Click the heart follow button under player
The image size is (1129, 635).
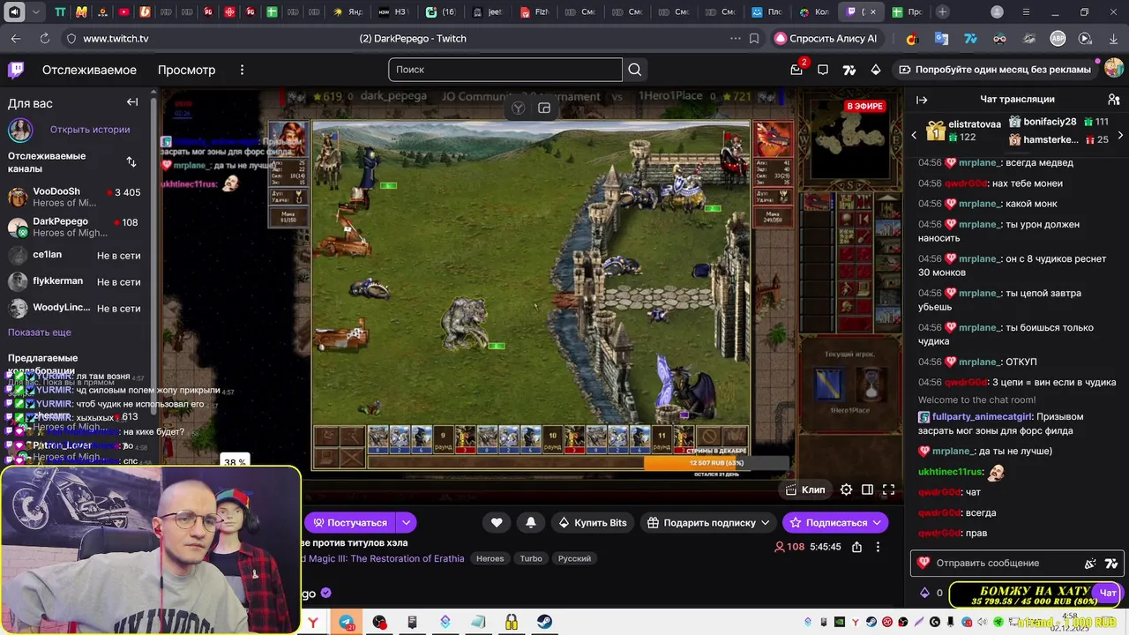[497, 523]
